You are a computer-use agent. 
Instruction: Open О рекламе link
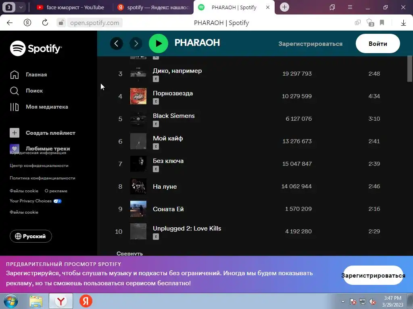pyautogui.click(x=56, y=191)
